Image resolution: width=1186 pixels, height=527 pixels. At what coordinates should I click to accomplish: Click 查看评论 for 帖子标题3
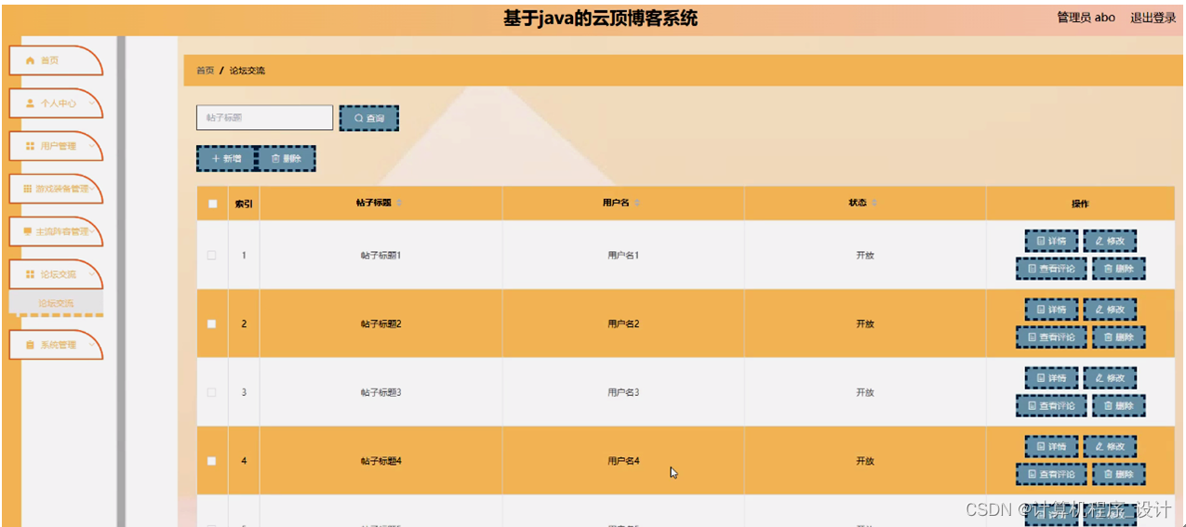(x=1051, y=406)
